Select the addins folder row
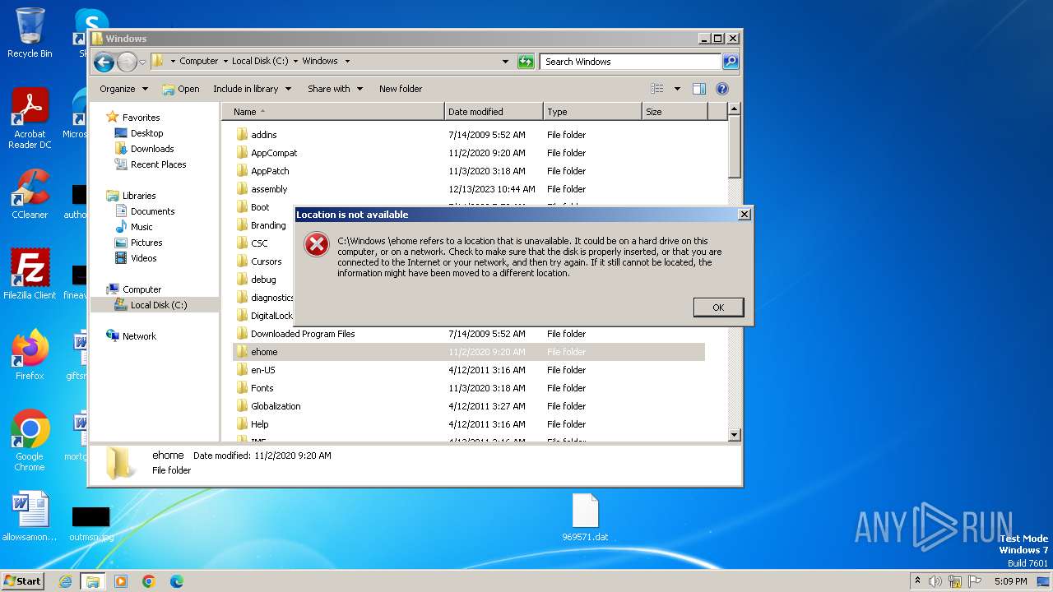Image resolution: width=1053 pixels, height=592 pixels. pyautogui.click(x=469, y=135)
